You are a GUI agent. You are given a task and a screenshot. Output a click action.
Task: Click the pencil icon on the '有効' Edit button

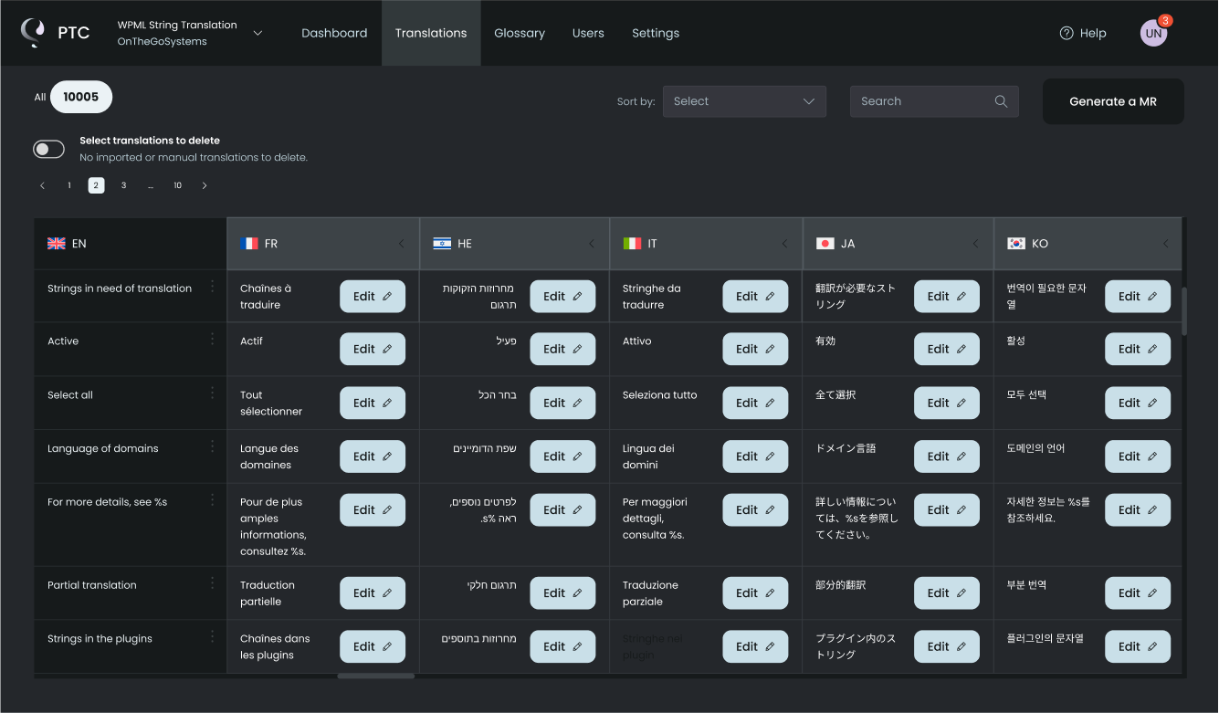[x=961, y=349]
